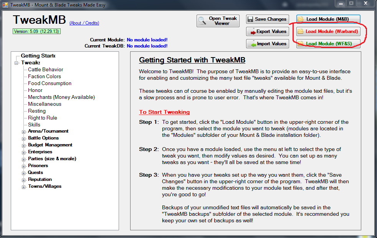Select Arena/Tournament label in tree
This screenshot has width=377, height=238.
pos(48,131)
